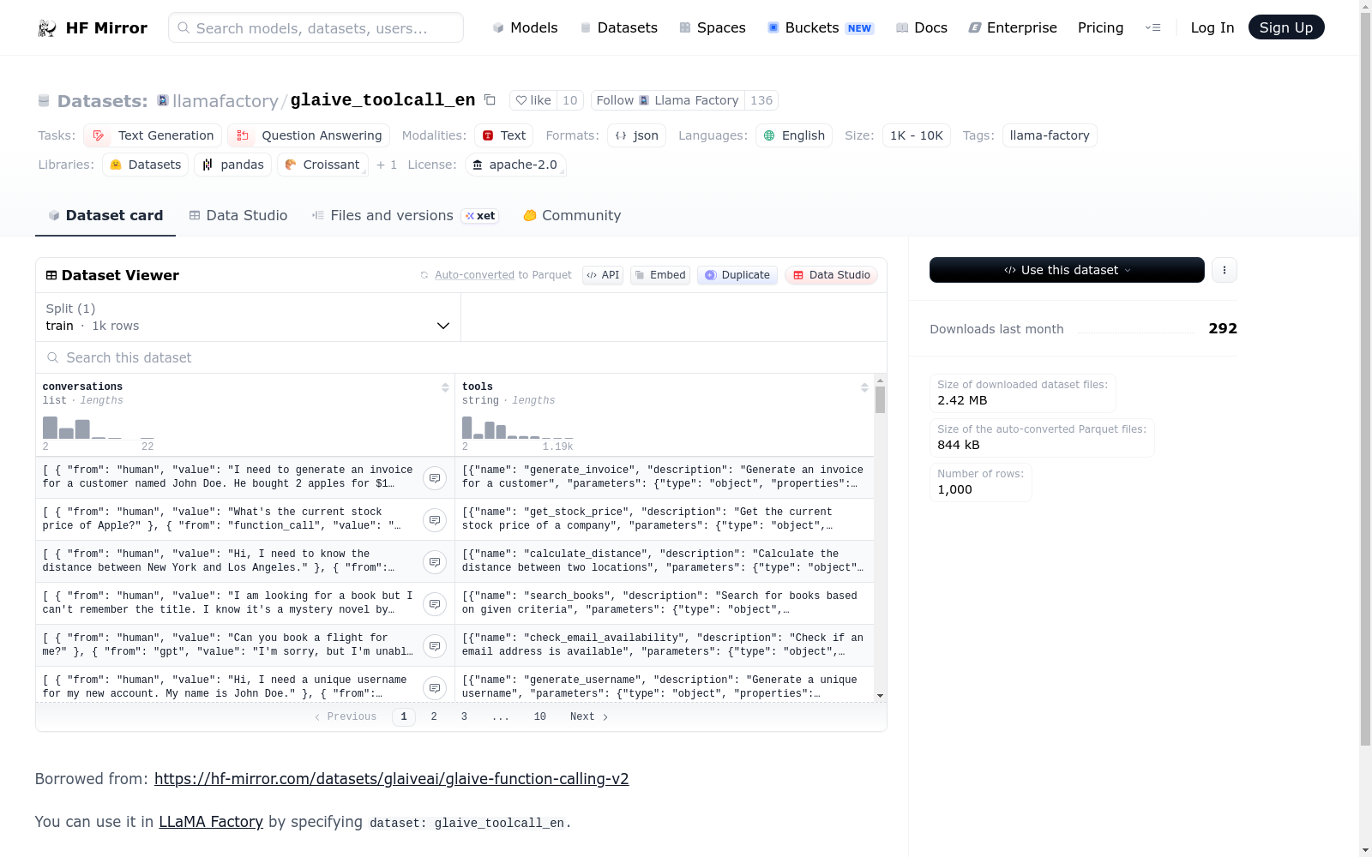Click the 1K - 10K size tag
The height and width of the screenshot is (857, 1372).
tap(916, 135)
